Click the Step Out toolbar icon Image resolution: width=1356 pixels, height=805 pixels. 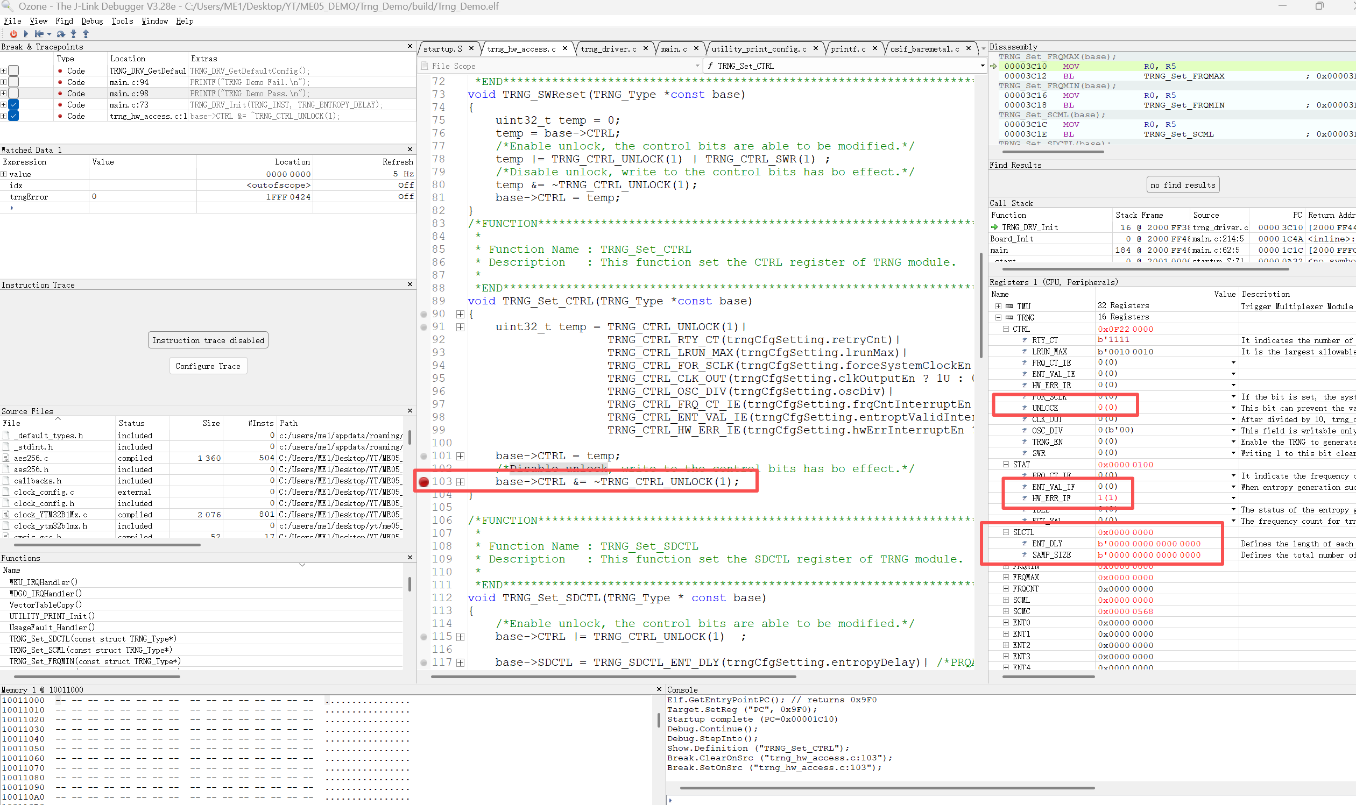85,34
